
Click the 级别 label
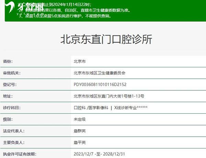pyautogui.click(x=8, y=119)
